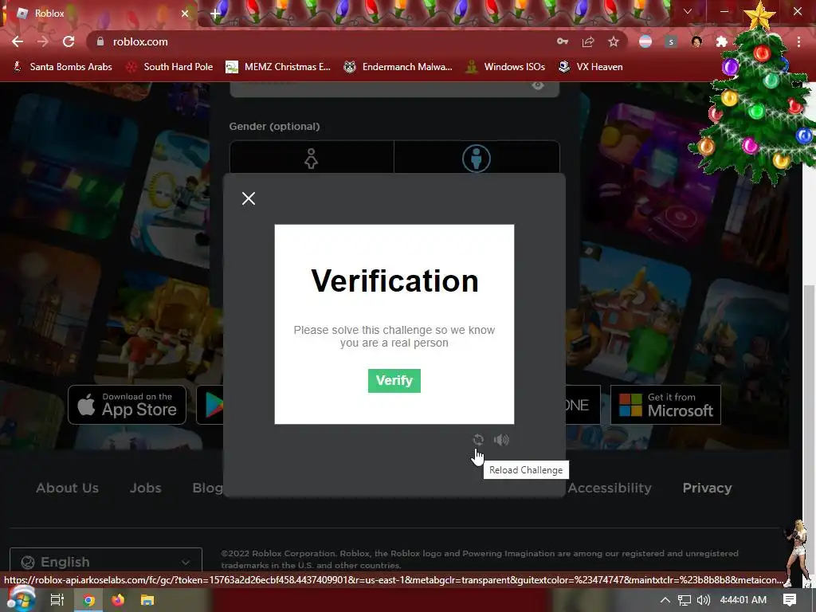Click the green Verify button
816x612 pixels.
coord(394,380)
